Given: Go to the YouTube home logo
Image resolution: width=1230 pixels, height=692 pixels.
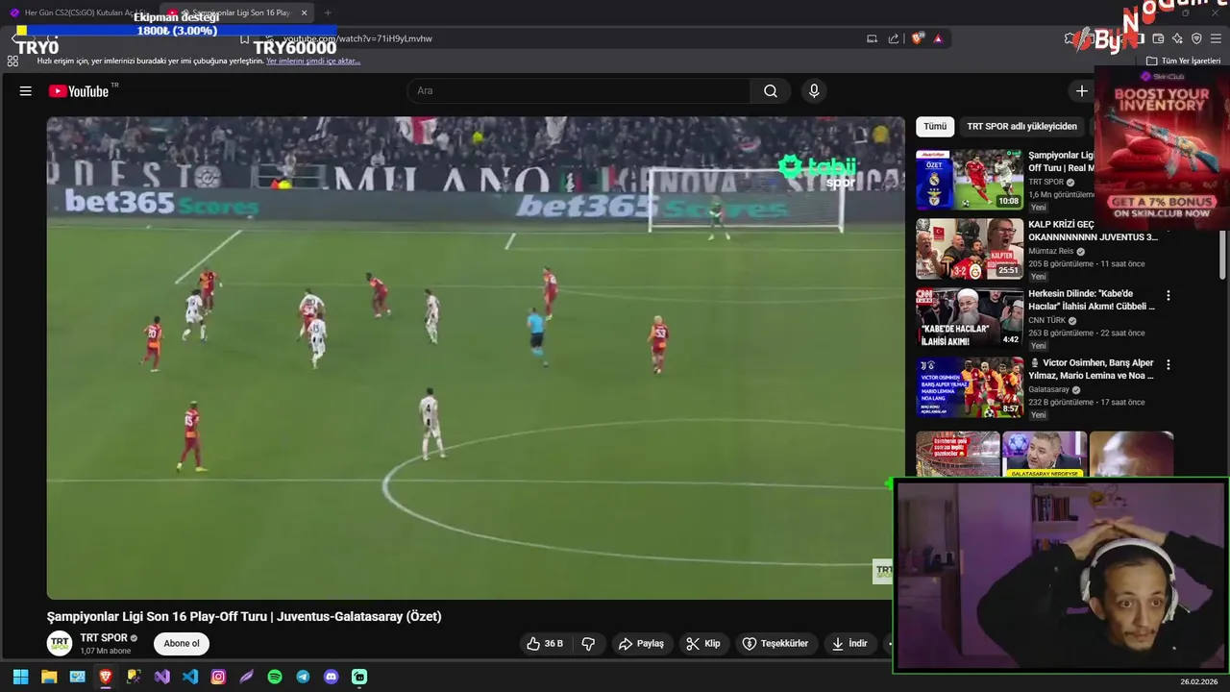Looking at the screenshot, I should point(79,91).
